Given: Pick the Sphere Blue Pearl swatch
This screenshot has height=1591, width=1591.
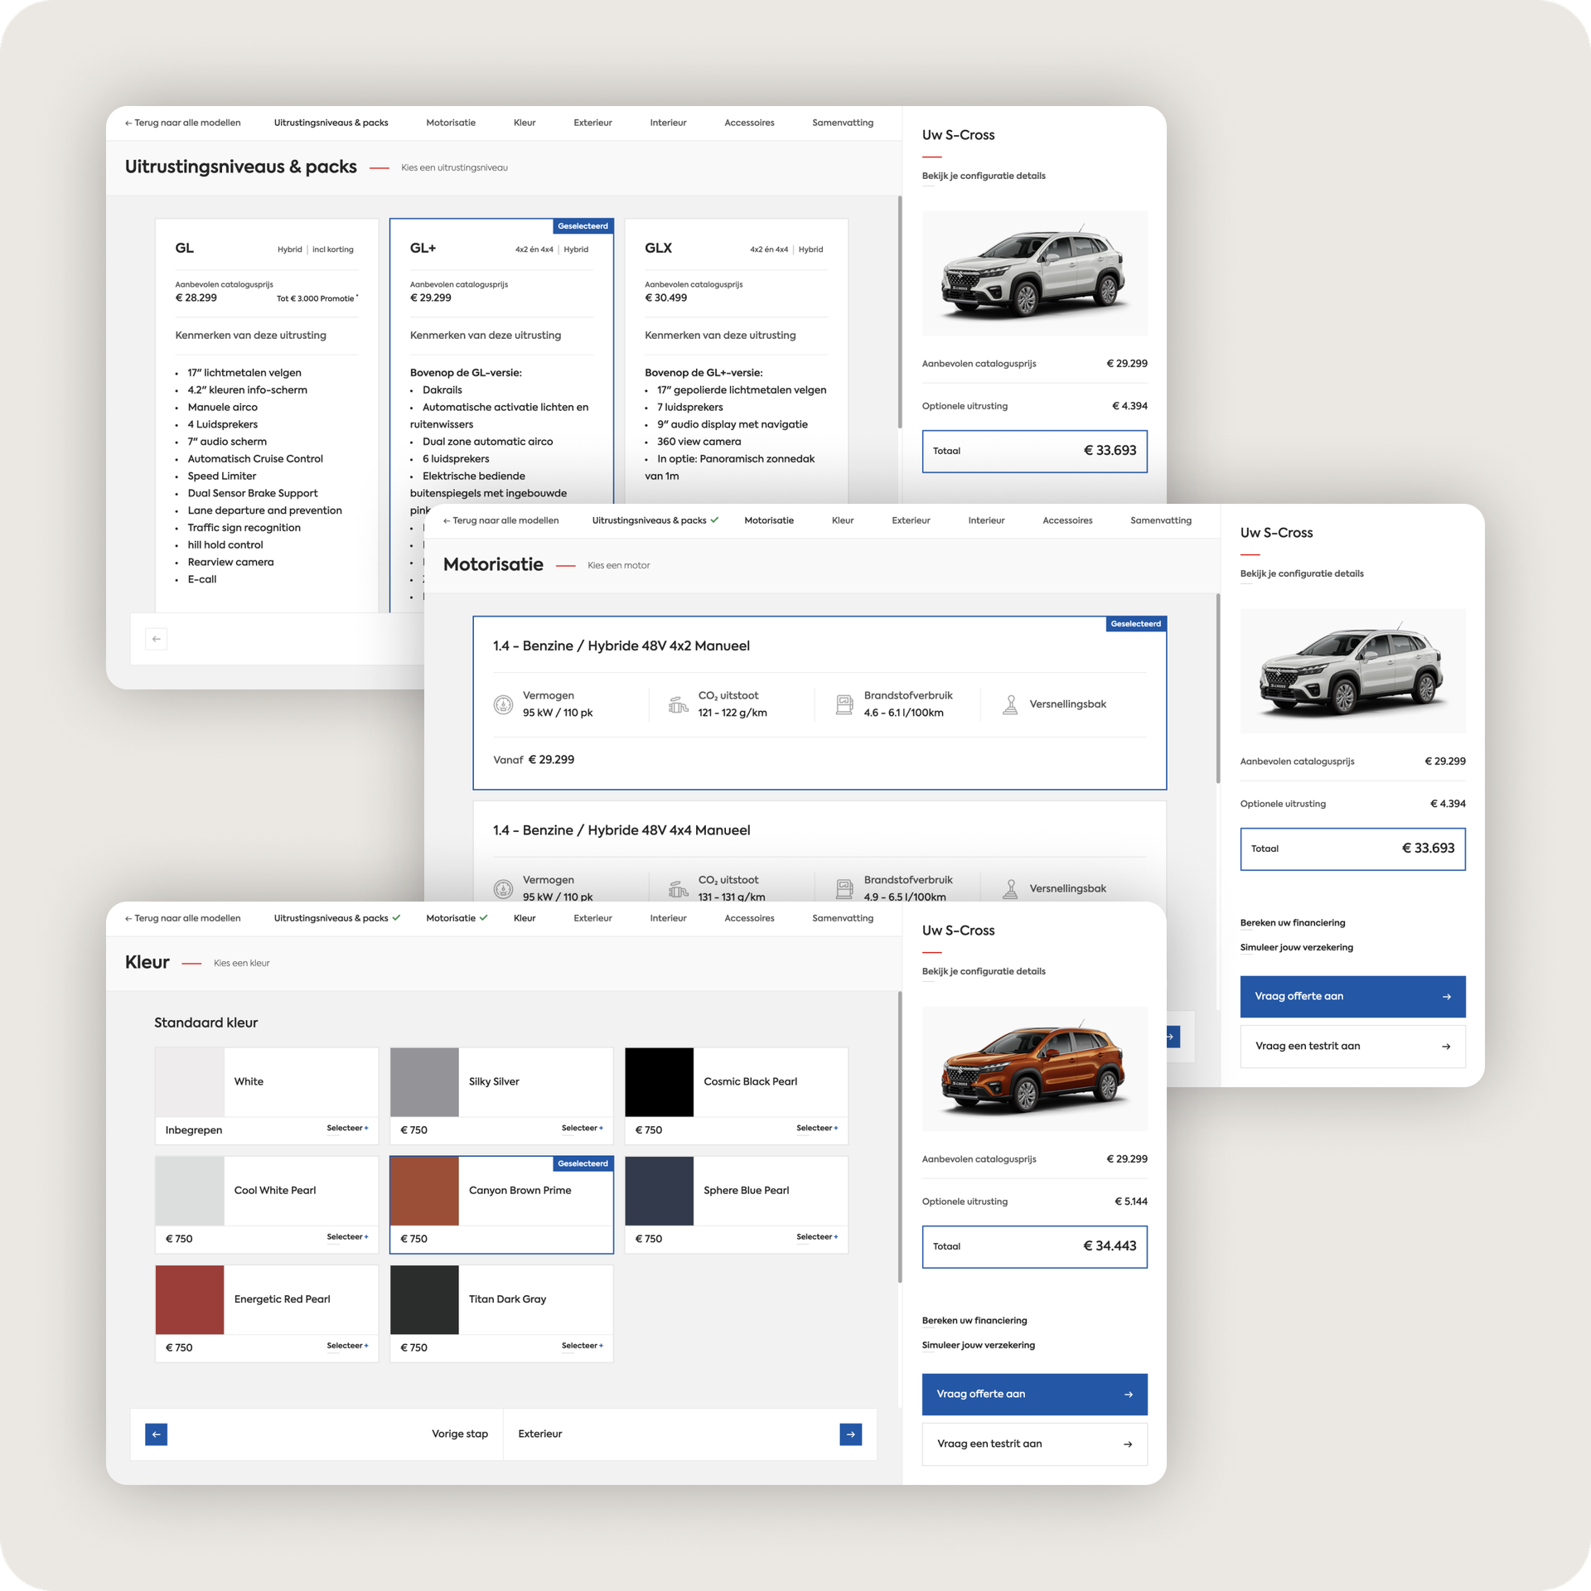Looking at the screenshot, I should coord(659,1191).
